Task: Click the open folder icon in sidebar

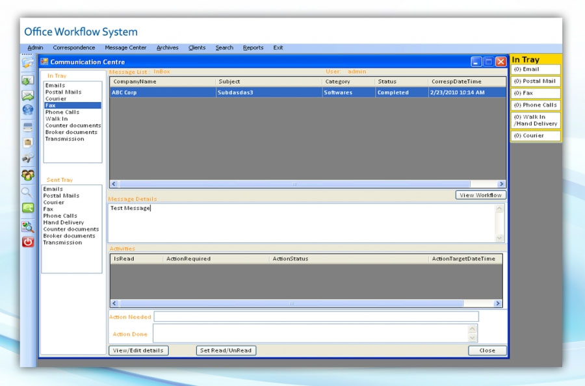Action: coord(27,63)
